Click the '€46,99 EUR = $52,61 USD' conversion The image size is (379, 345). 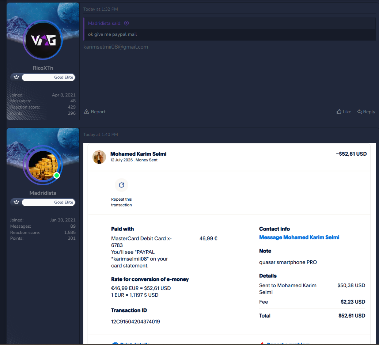141,288
